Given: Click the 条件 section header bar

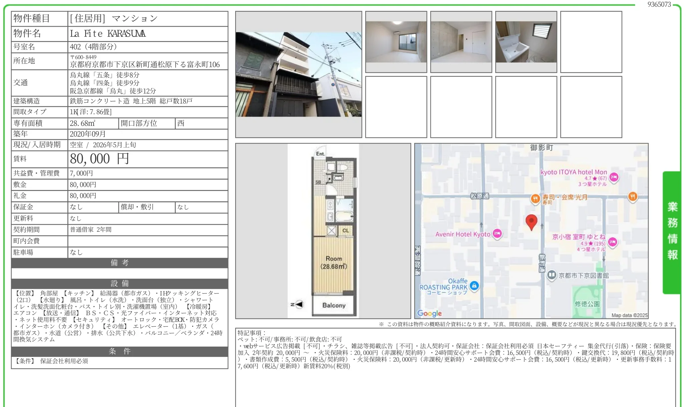Looking at the screenshot, I should [119, 351].
